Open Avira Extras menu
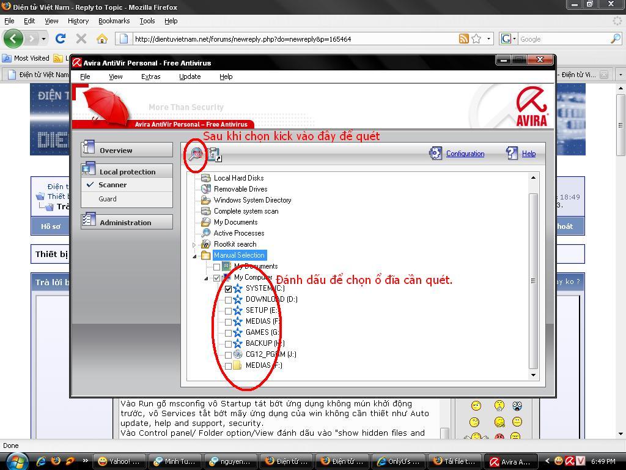This screenshot has height=470, width=626. [150, 76]
